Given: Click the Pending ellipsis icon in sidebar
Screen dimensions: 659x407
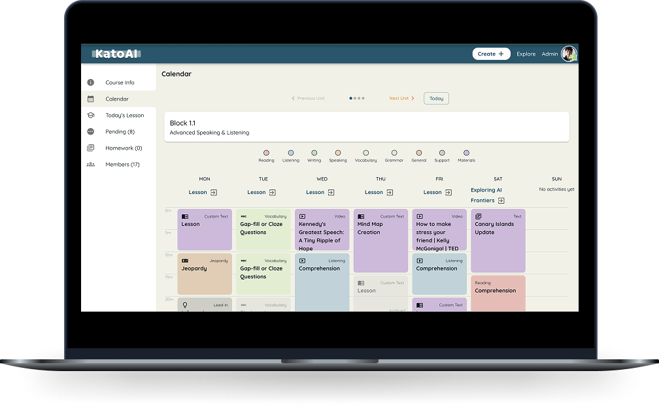Looking at the screenshot, I should 90,132.
